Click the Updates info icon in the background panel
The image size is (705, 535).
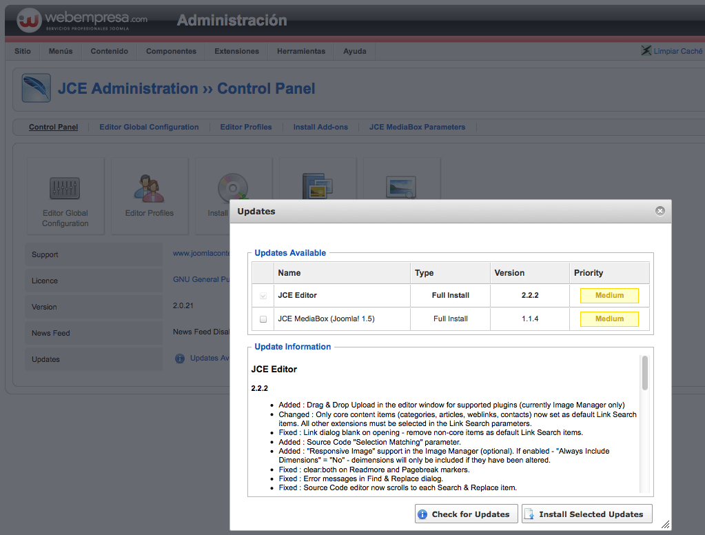point(180,359)
